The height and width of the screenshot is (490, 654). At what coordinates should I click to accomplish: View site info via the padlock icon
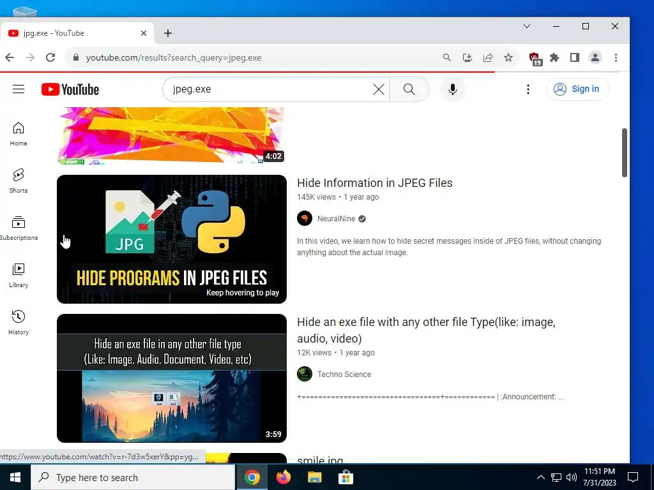(x=76, y=57)
